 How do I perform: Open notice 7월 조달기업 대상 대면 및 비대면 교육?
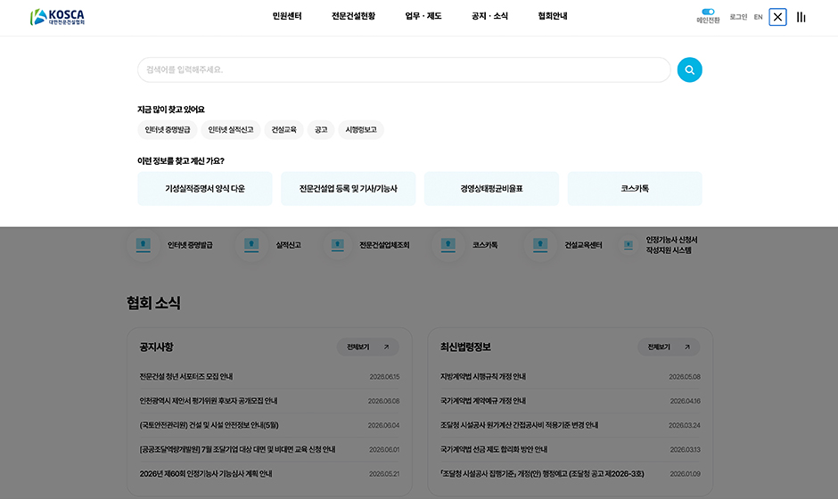pyautogui.click(x=237, y=449)
